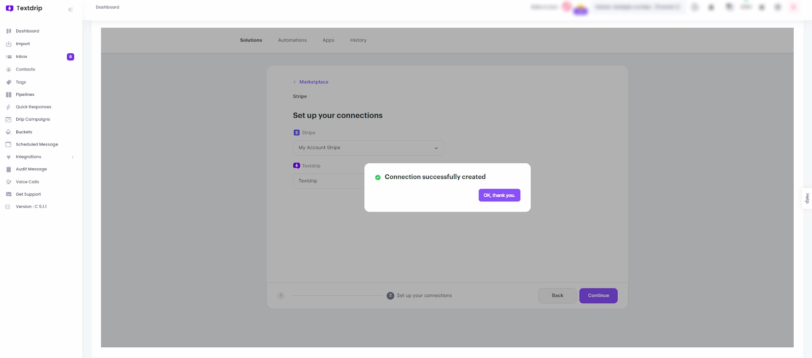Open the Textdrip connection dropdown
812x358 pixels.
[329, 181]
